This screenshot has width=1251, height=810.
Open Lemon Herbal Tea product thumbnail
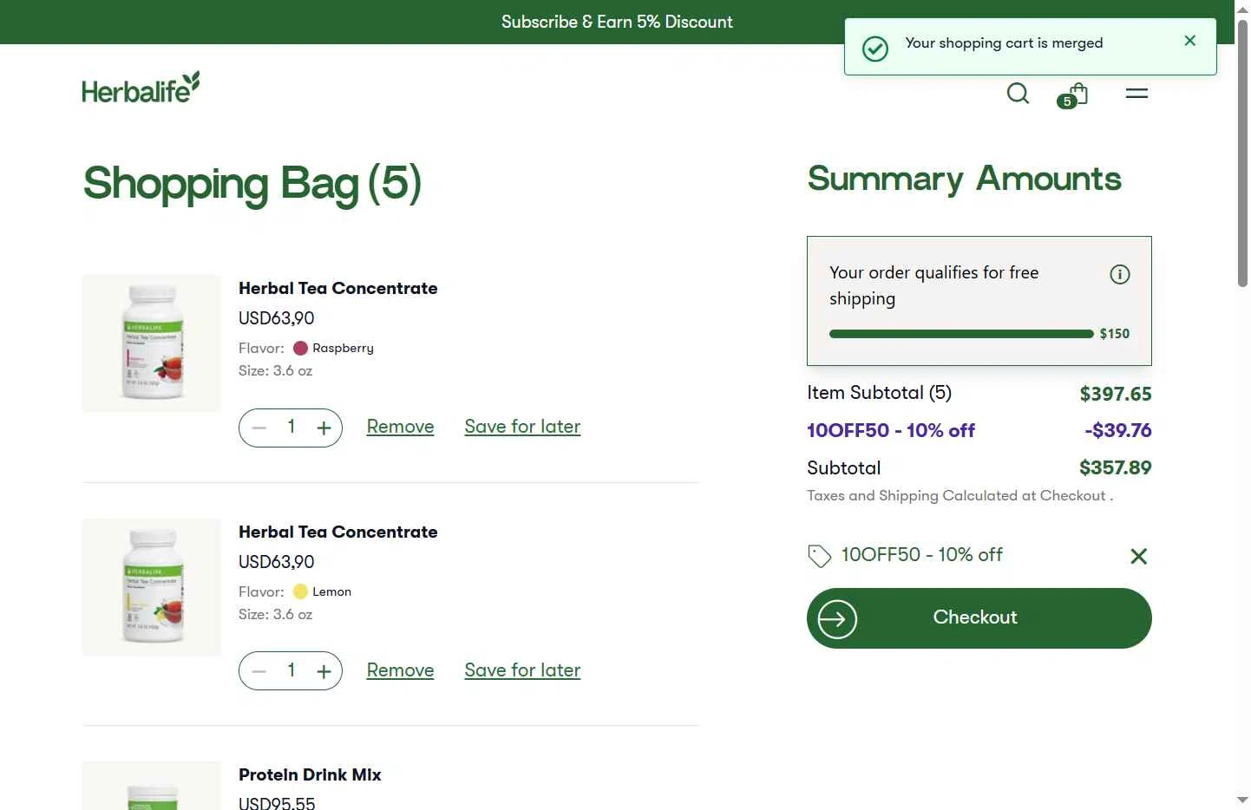[152, 587]
